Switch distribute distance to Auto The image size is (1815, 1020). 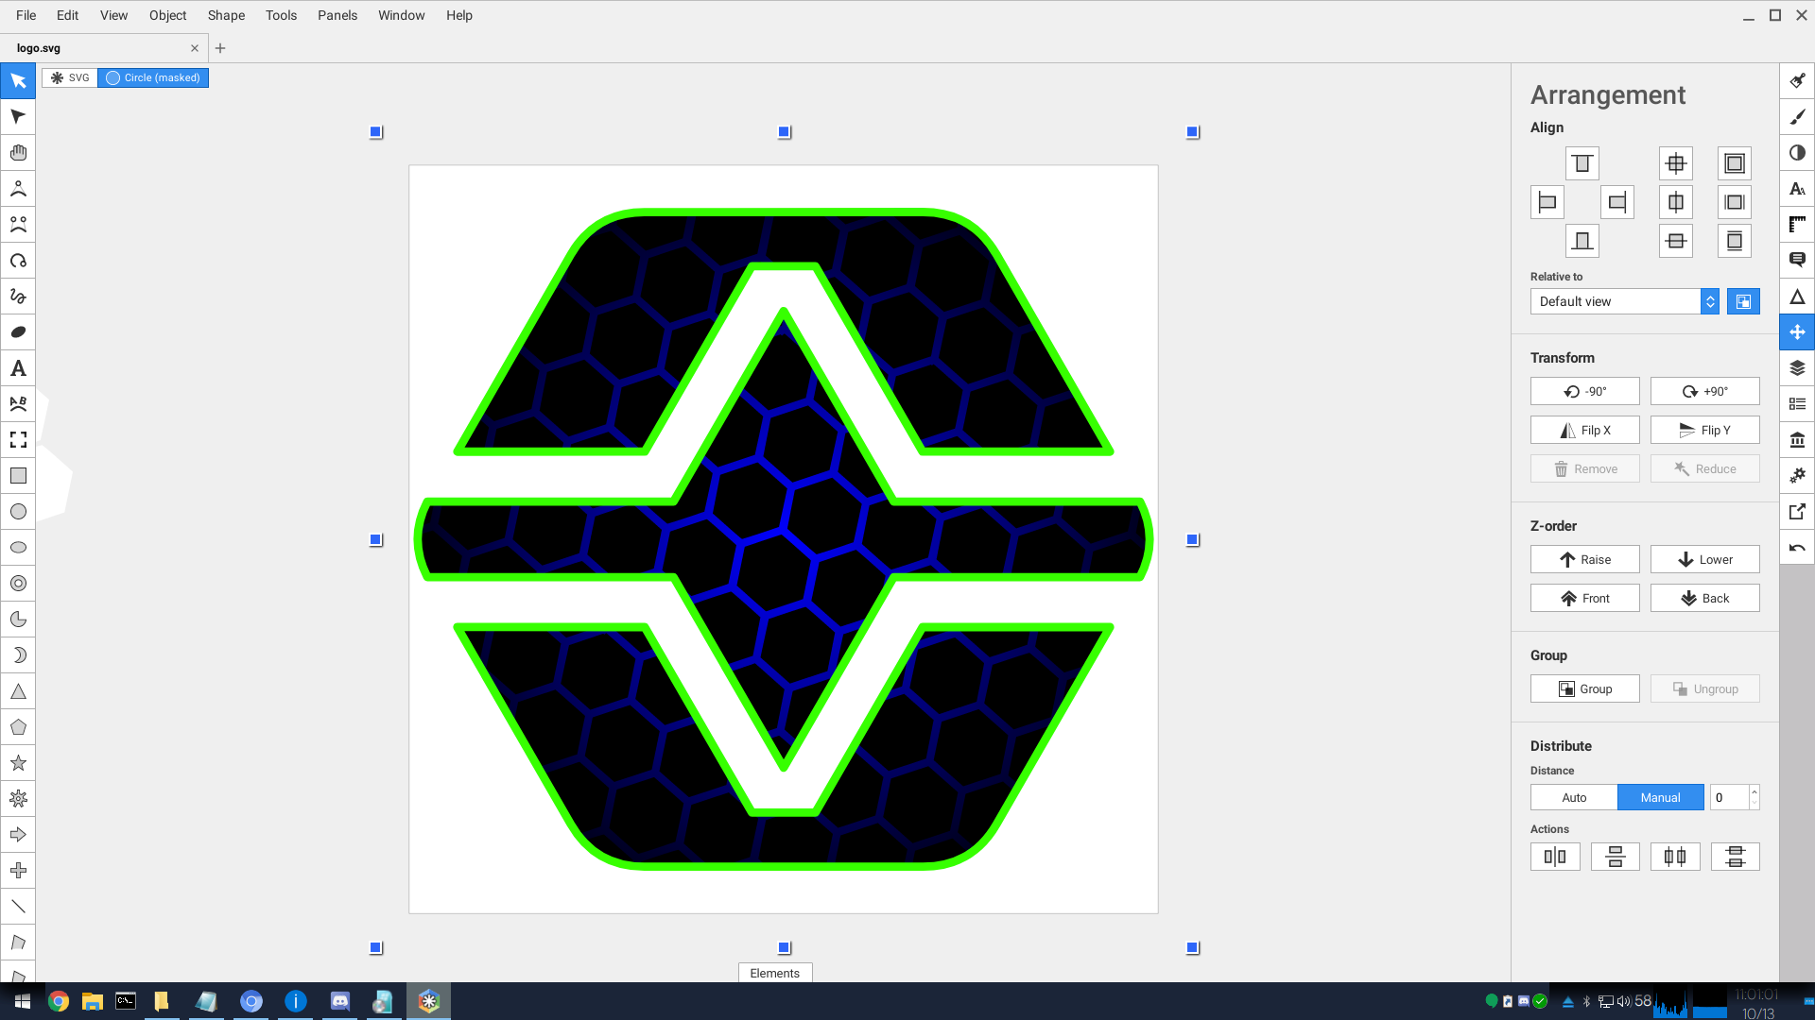coord(1574,797)
